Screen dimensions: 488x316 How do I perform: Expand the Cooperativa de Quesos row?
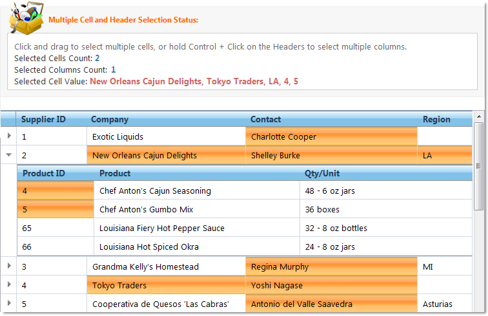click(x=8, y=304)
